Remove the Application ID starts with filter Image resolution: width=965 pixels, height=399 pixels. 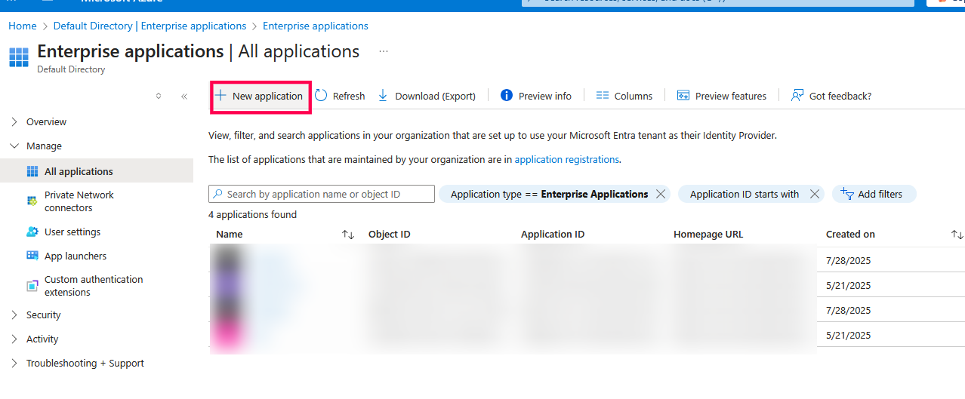pyautogui.click(x=815, y=194)
